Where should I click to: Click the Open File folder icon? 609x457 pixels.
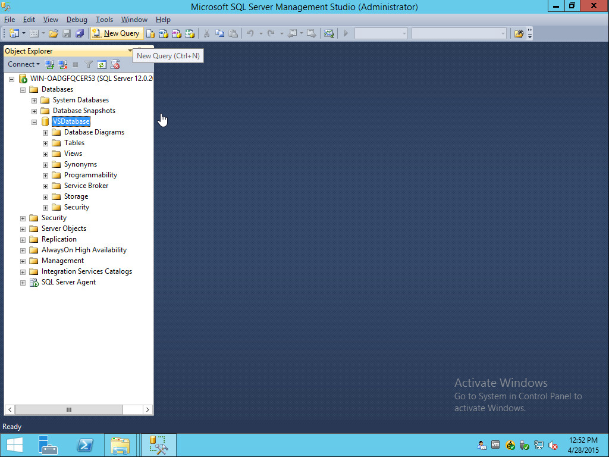coord(53,33)
